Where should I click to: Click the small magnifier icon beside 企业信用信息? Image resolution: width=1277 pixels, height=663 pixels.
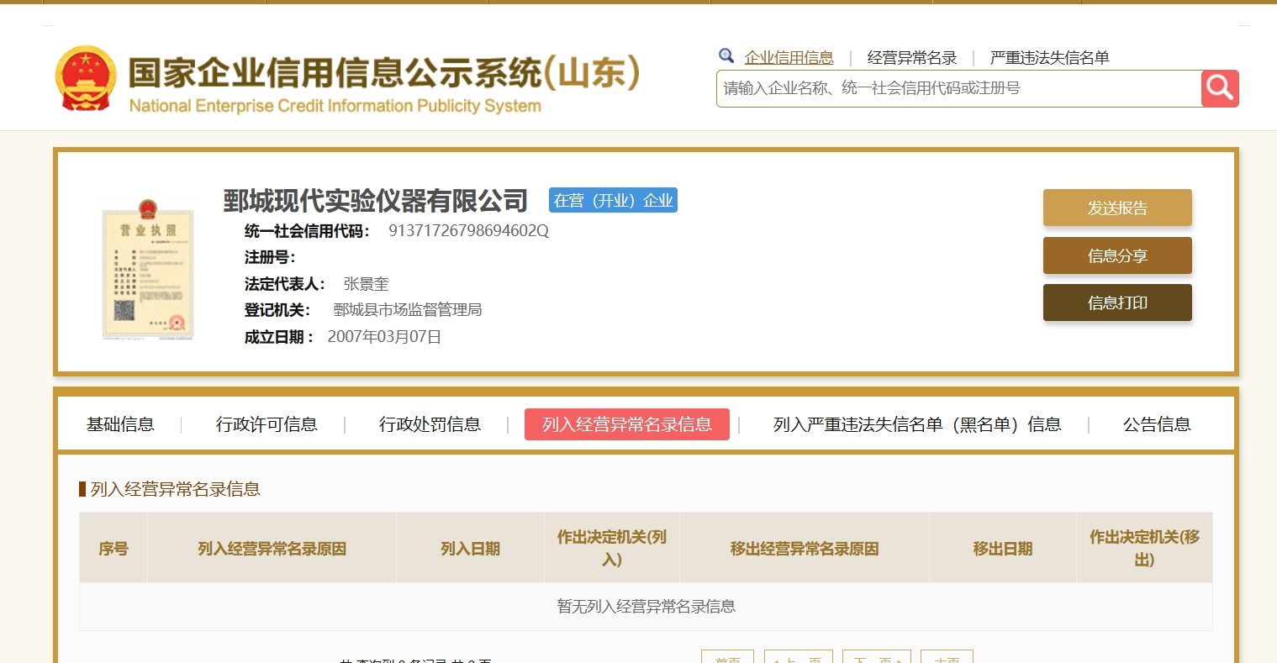click(x=726, y=56)
